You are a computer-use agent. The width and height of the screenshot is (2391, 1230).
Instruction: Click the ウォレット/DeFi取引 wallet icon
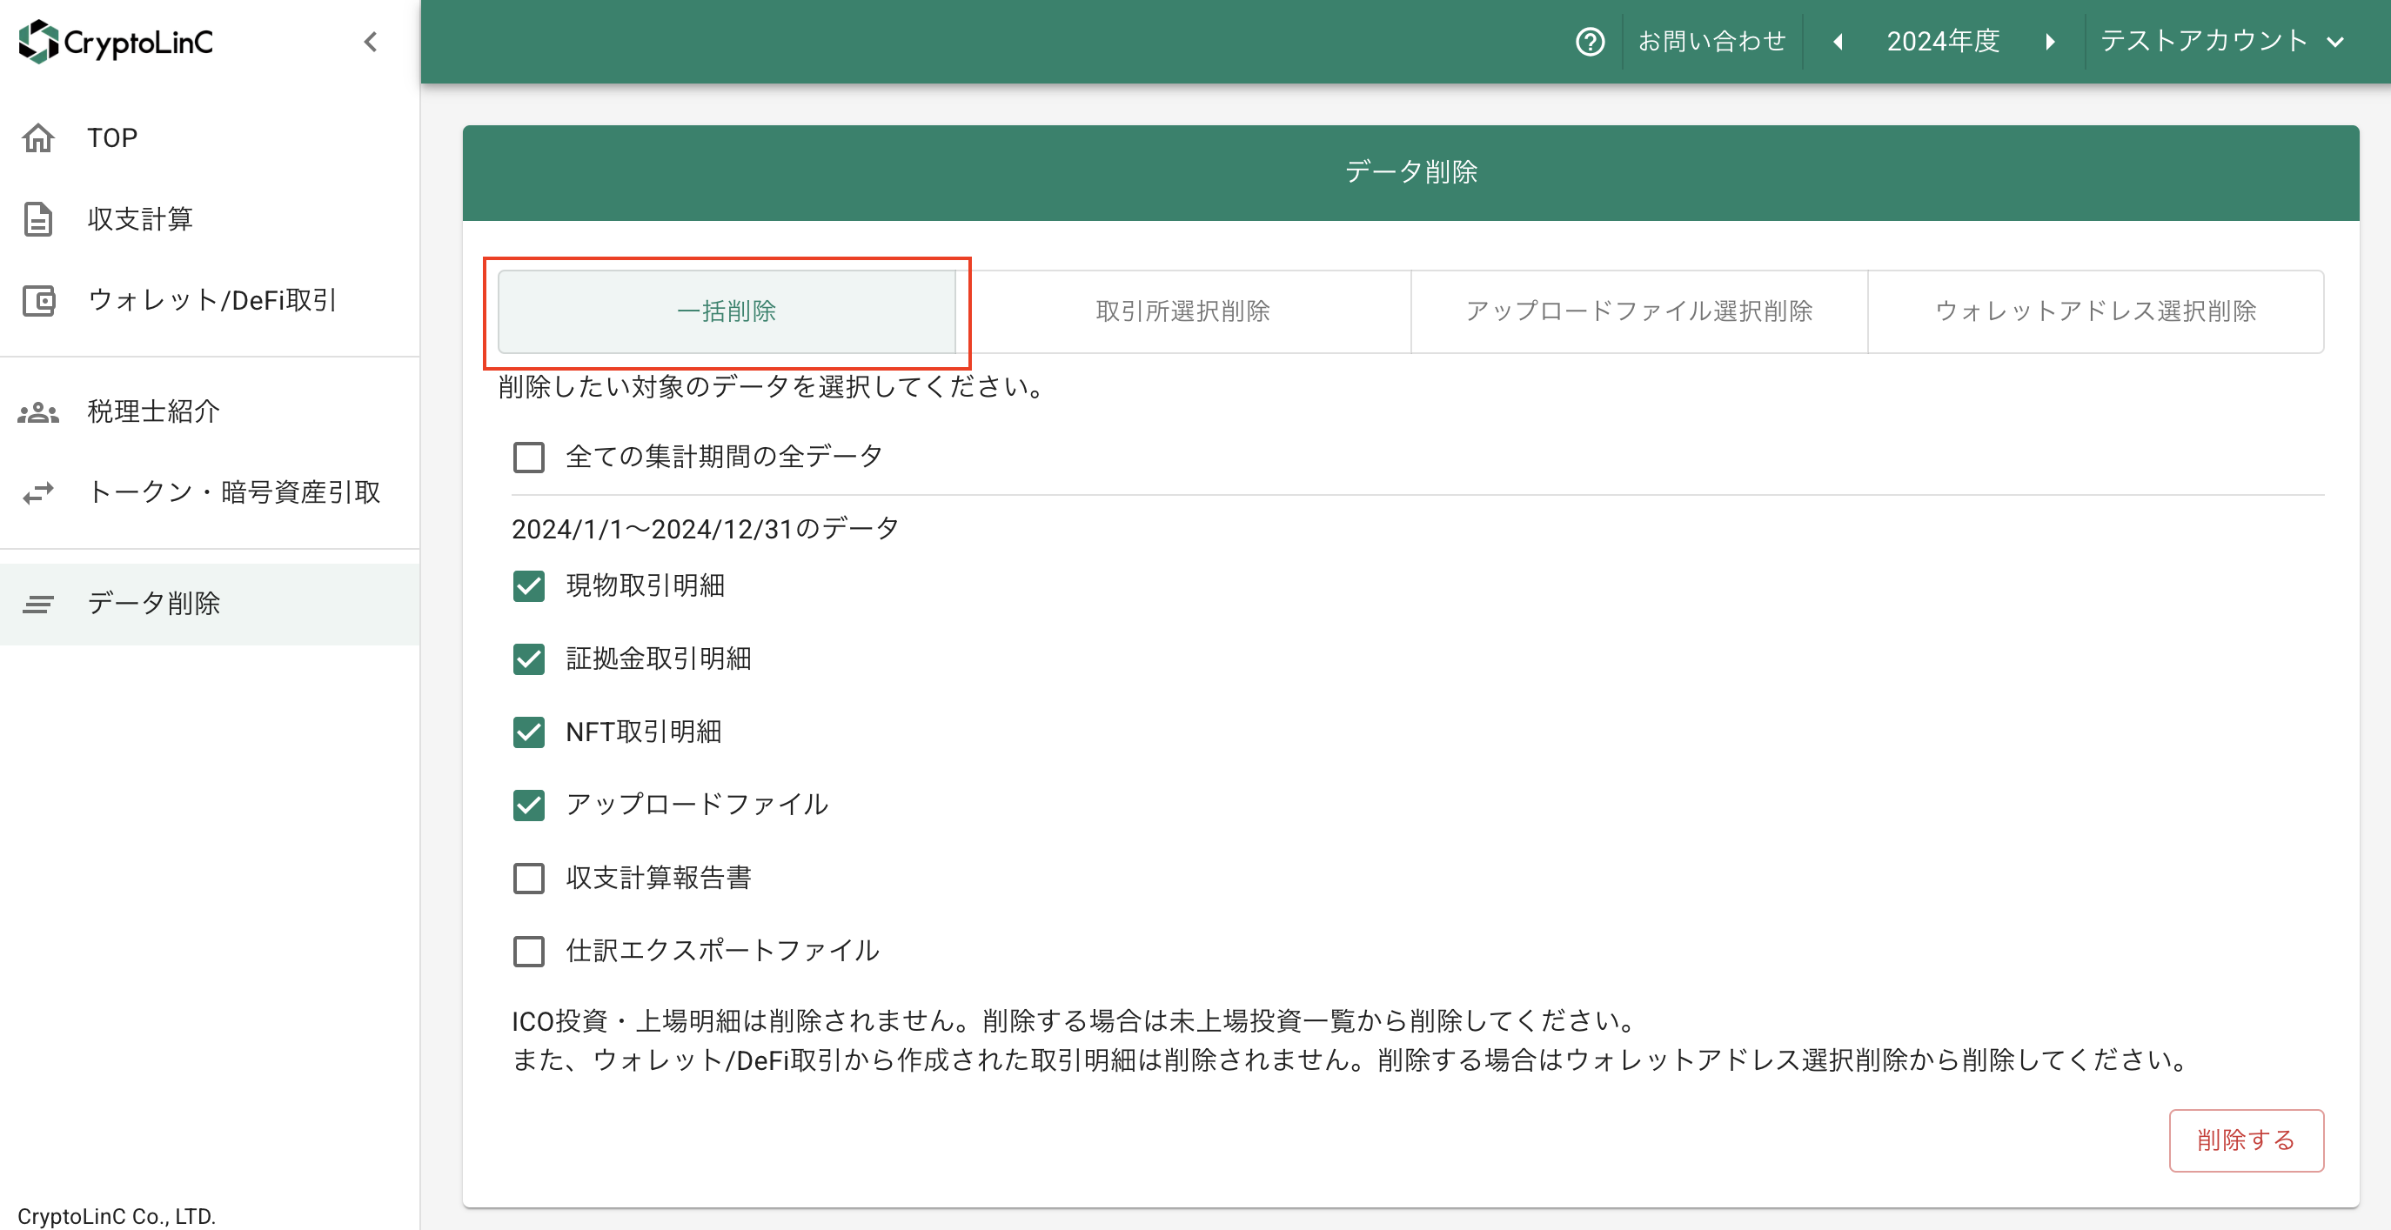pos(38,301)
